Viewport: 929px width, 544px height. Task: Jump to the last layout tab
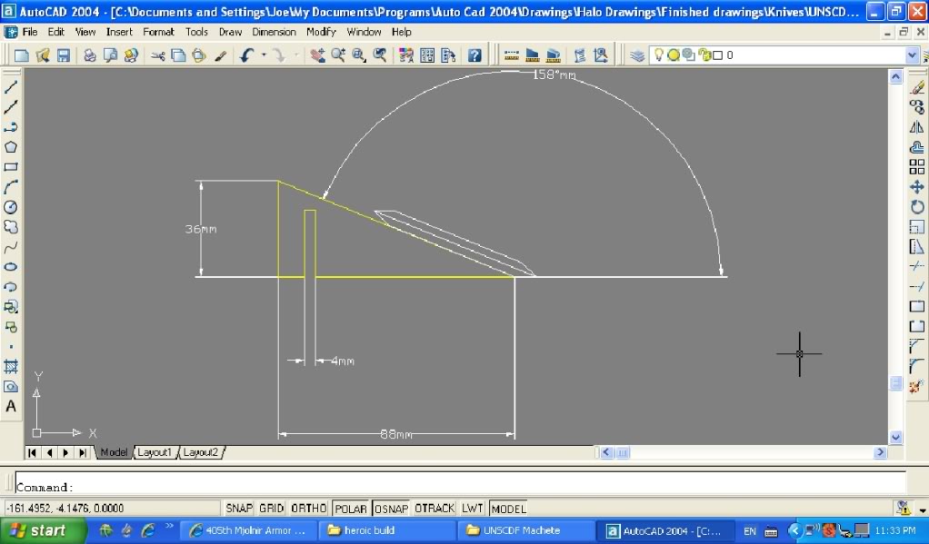[83, 453]
